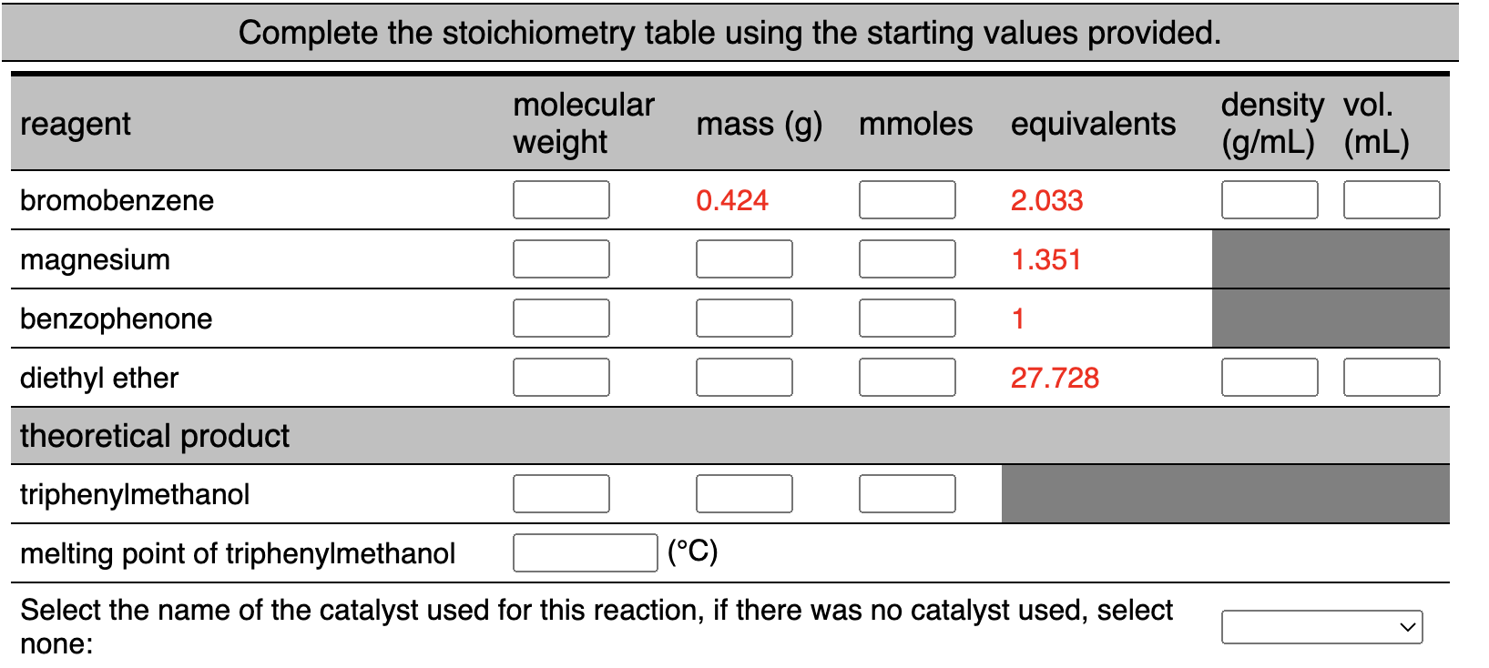The image size is (1489, 668).
Task: Click the magnesium mass input field
Action: [x=744, y=258]
